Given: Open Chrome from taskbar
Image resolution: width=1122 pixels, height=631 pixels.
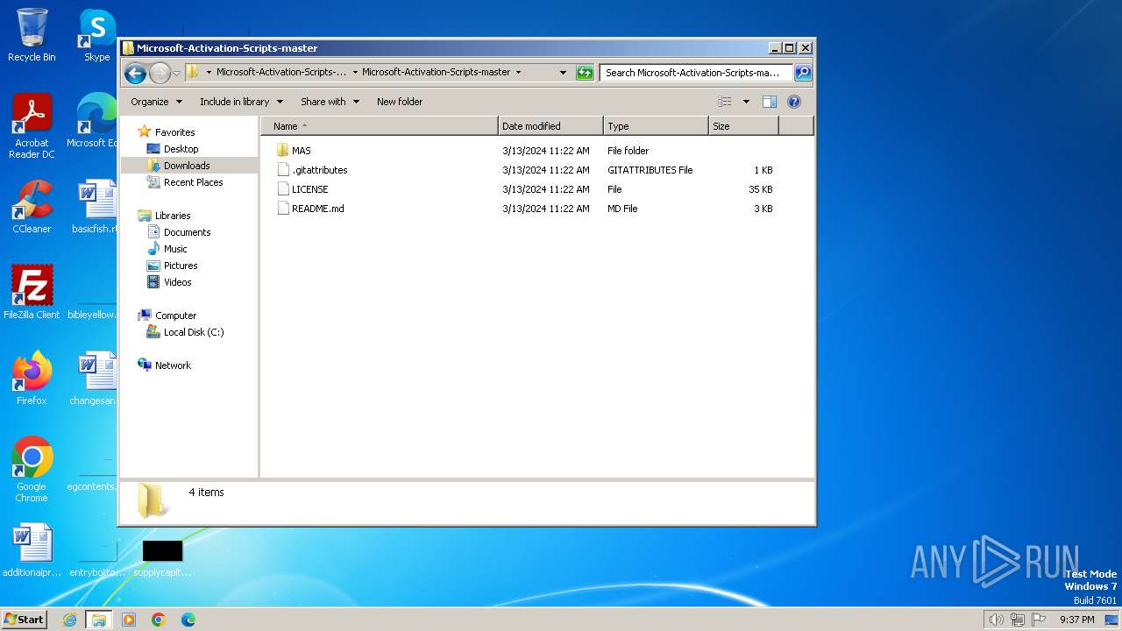Looking at the screenshot, I should [159, 620].
